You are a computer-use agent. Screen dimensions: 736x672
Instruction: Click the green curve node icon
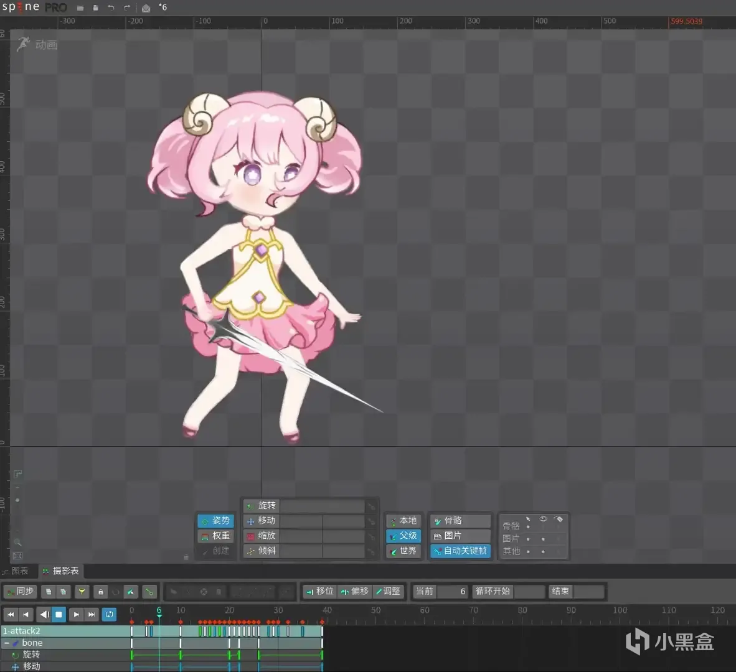[x=149, y=592]
